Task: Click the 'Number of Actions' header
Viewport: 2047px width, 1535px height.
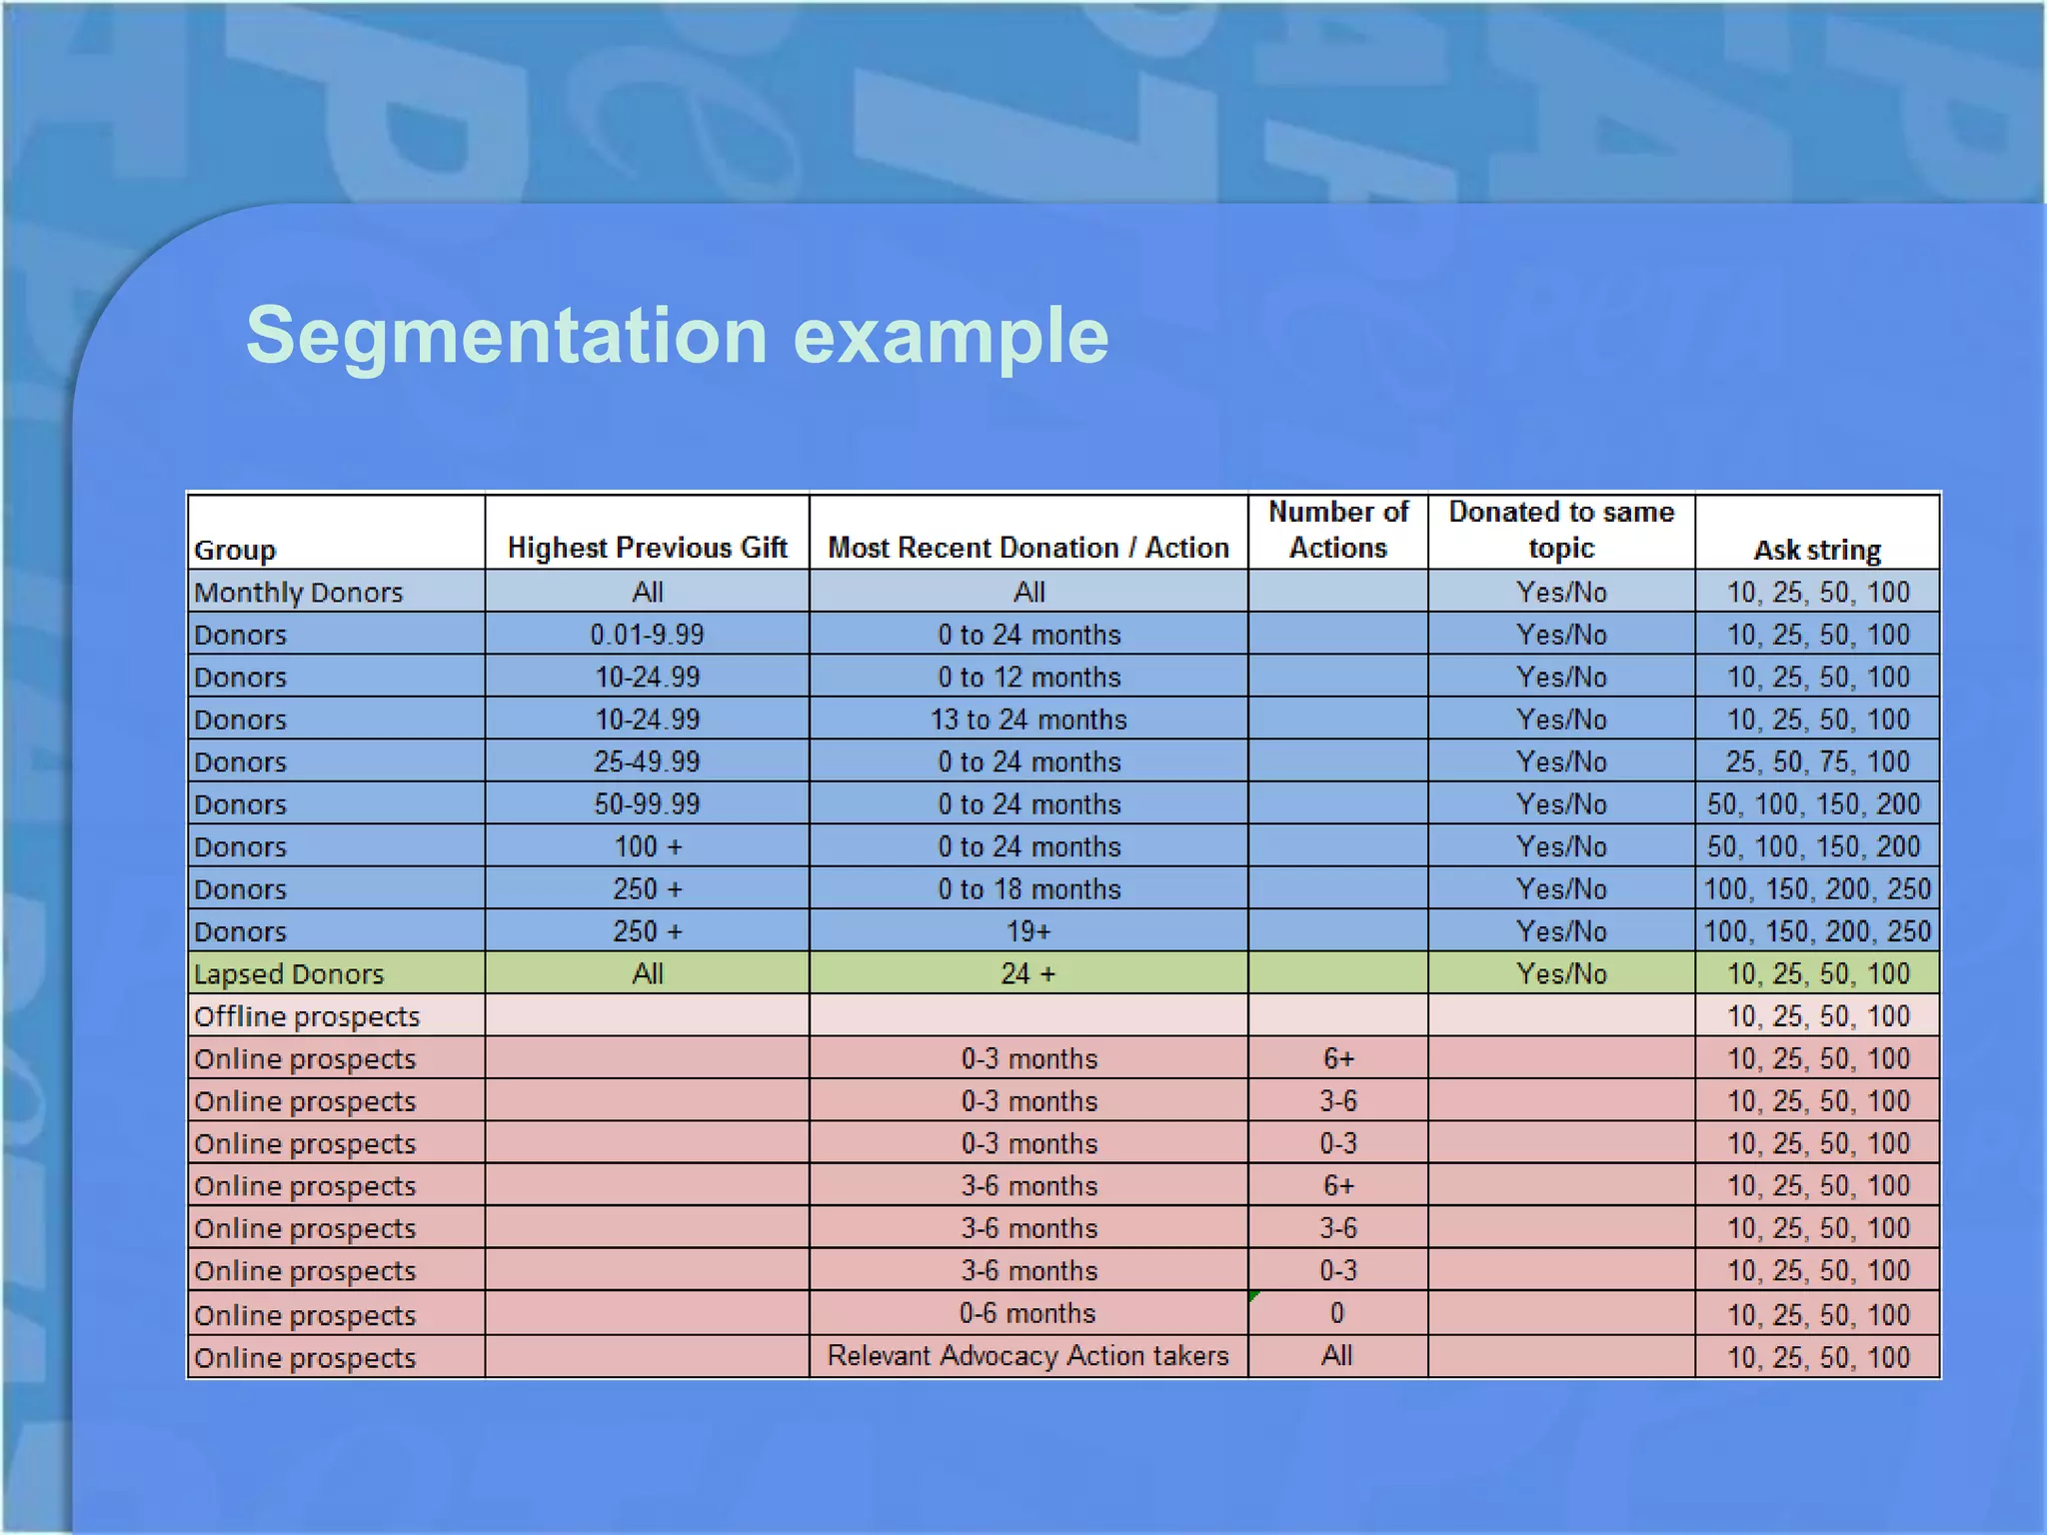Action: 1338,530
